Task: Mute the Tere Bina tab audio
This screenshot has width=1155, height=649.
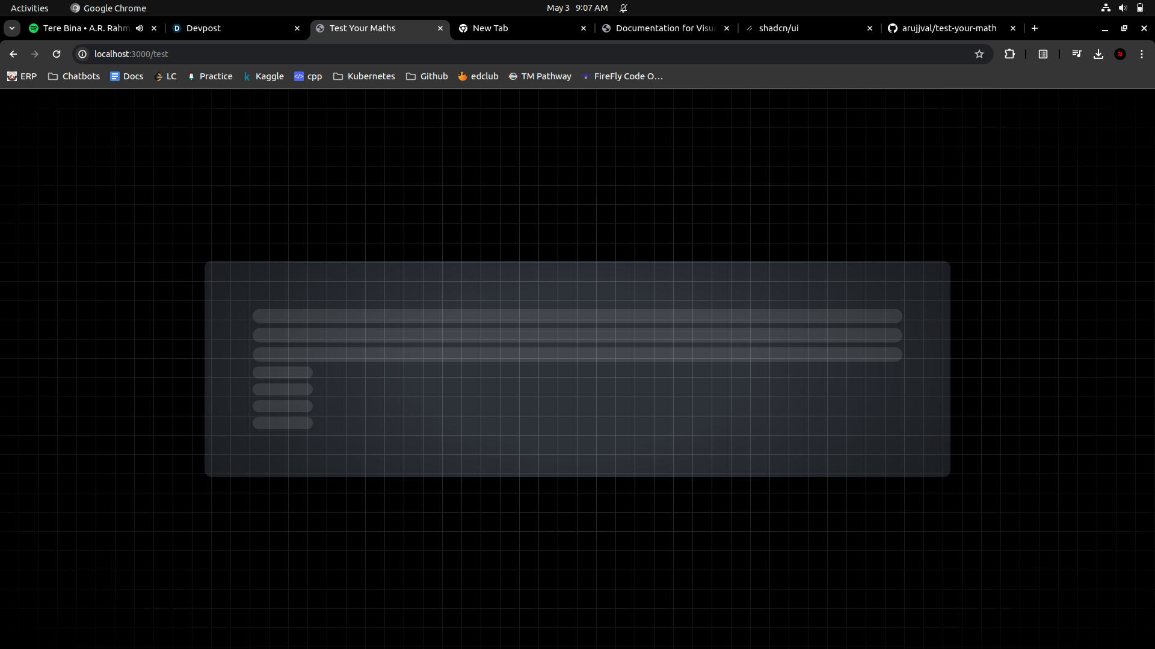Action: pos(140,28)
